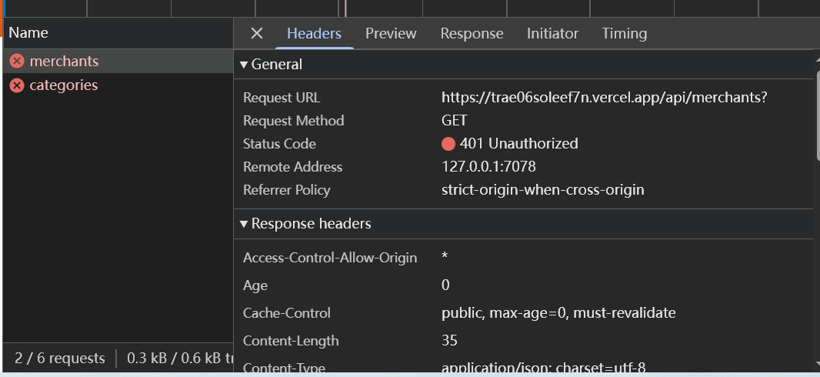
Task: Switch to the Preview tab
Action: click(x=391, y=33)
